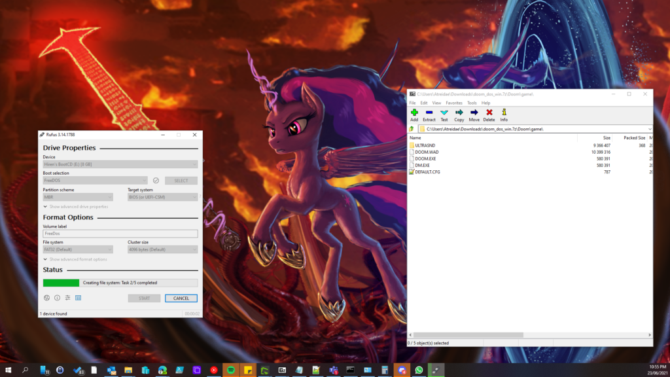
Task: Open Outlook mail from taskbar
Action: (x=111, y=370)
